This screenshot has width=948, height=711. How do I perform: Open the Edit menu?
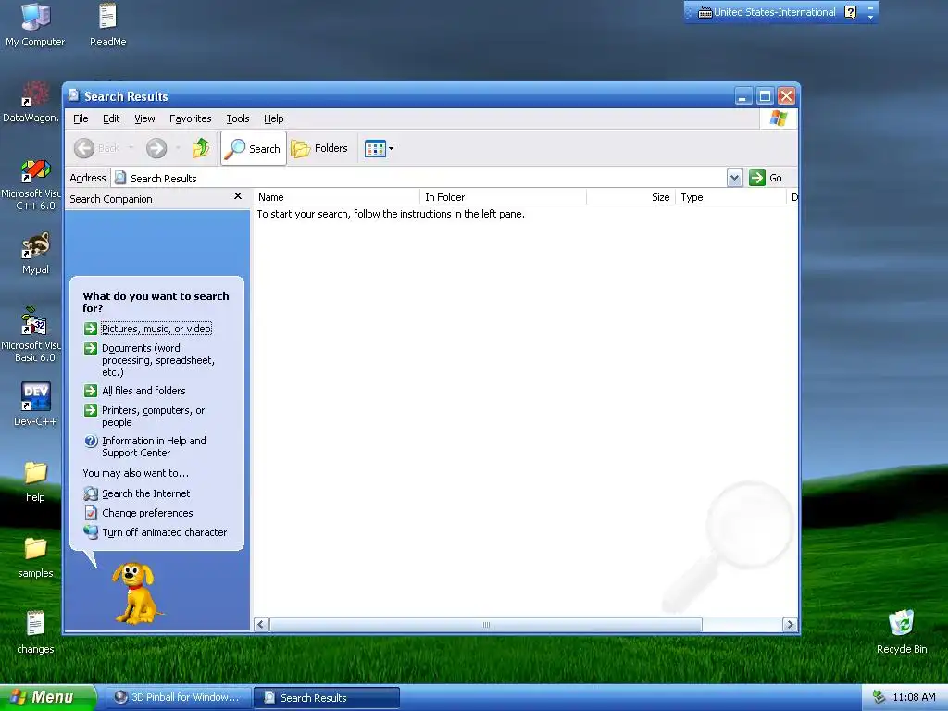pyautogui.click(x=111, y=118)
